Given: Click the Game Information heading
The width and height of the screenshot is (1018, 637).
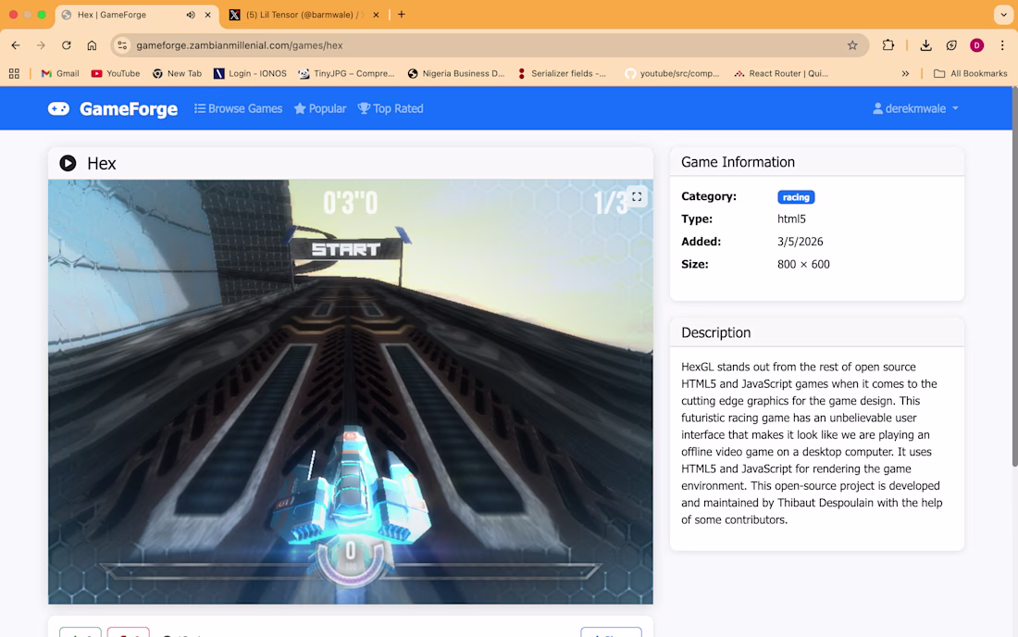Looking at the screenshot, I should point(738,162).
